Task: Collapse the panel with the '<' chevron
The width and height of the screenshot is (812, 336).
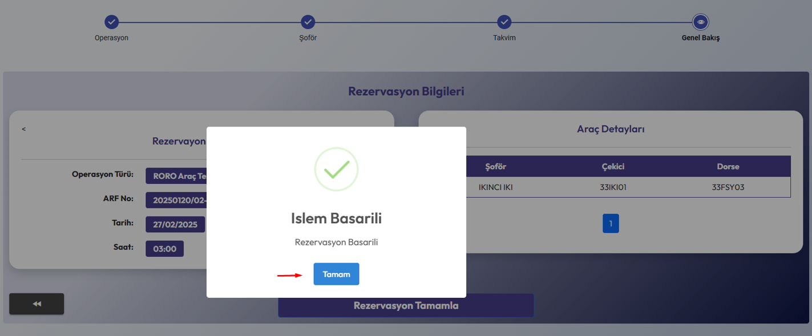Action: click(24, 129)
